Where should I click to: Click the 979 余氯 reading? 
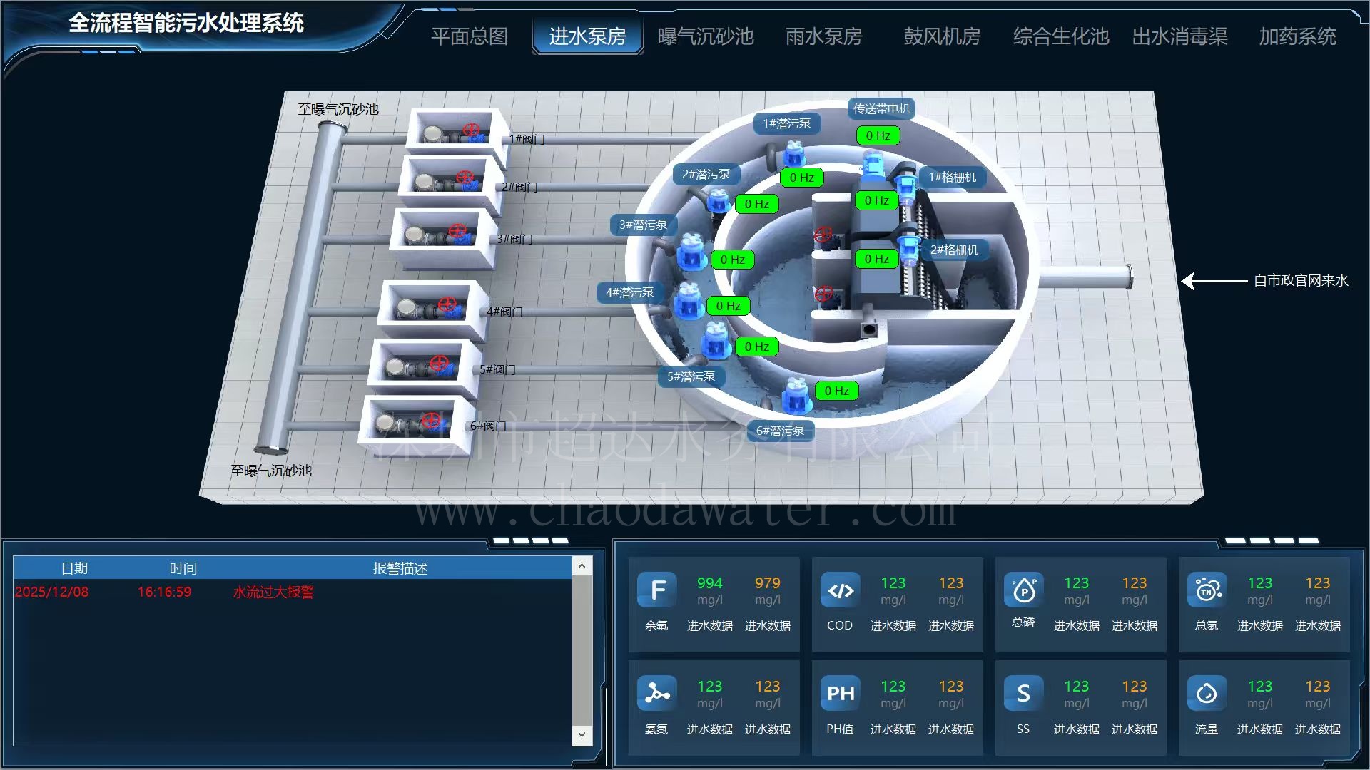(x=767, y=582)
